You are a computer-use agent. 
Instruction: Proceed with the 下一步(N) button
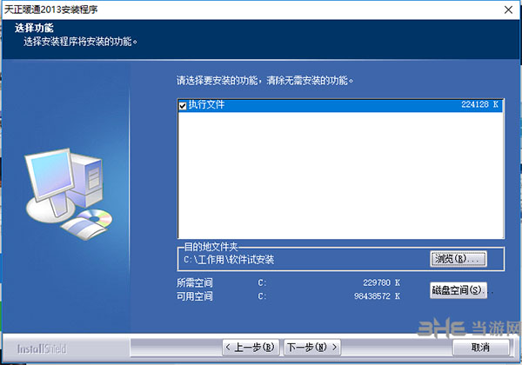tap(312, 348)
